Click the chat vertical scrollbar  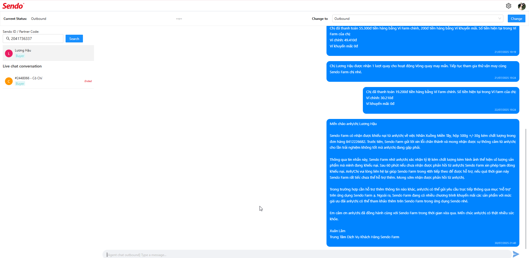tap(526, 188)
